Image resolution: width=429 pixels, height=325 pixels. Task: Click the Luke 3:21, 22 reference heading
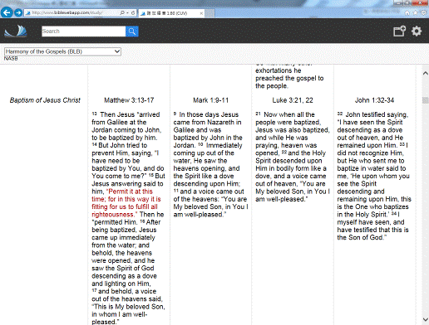[x=293, y=100]
